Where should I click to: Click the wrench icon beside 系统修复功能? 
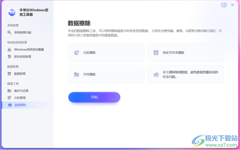[x=9, y=32]
